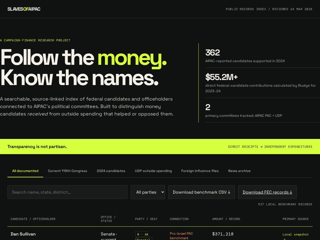Click the Dan Sullivan candidate name
This screenshot has width=320, height=240.
[23, 234]
